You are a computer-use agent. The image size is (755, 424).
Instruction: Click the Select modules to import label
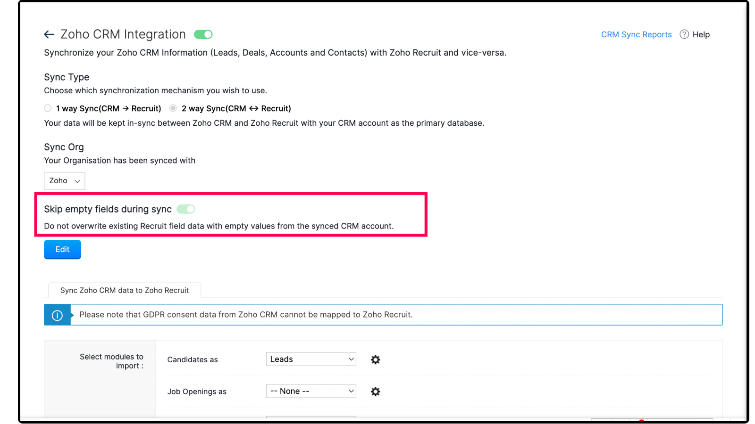click(112, 361)
